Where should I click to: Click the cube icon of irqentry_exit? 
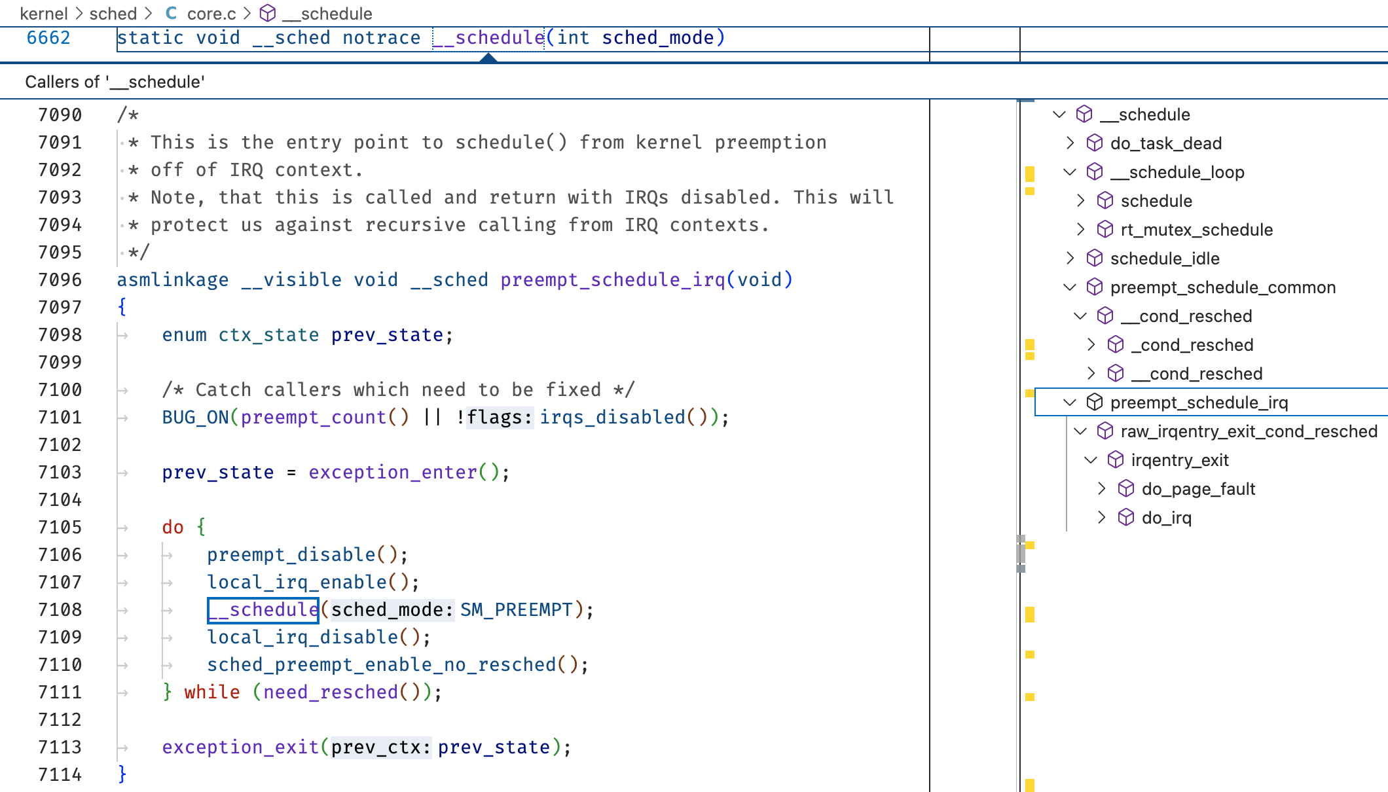point(1115,460)
